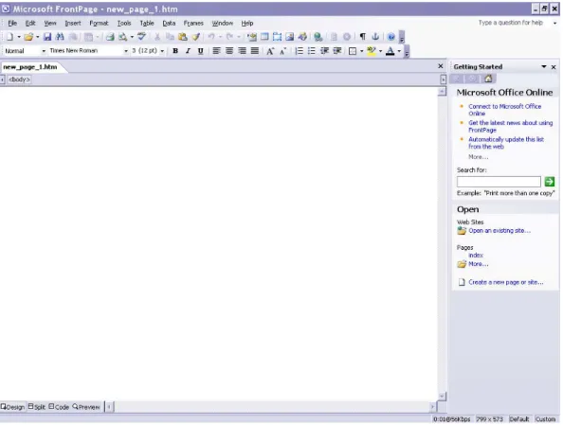Screen dimensions: 563x425
Task: Select the Format Painter brush icon
Action: (195, 37)
